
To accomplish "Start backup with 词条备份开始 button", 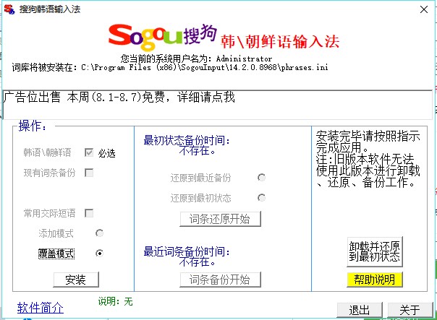I will click(x=220, y=279).
